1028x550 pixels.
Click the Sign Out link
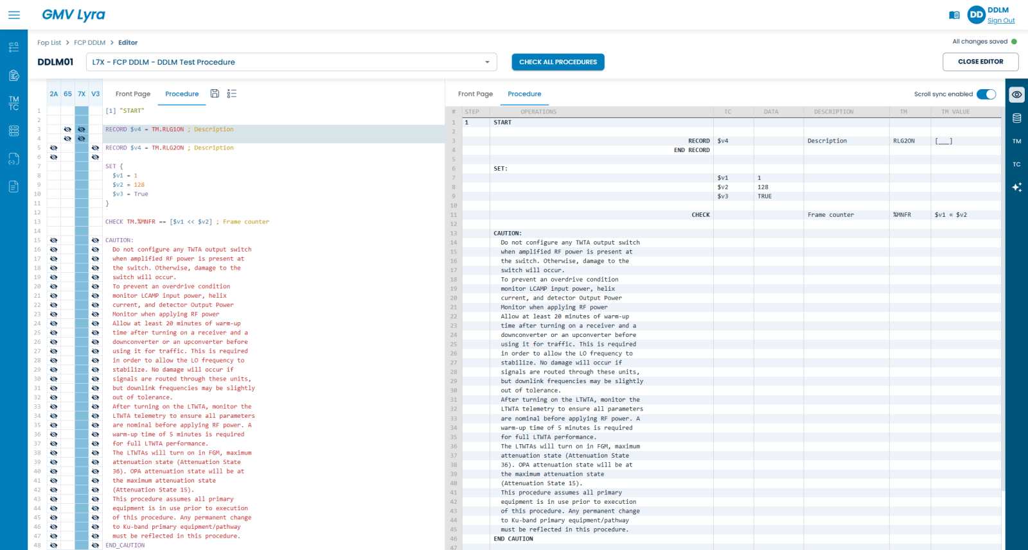pos(1000,21)
